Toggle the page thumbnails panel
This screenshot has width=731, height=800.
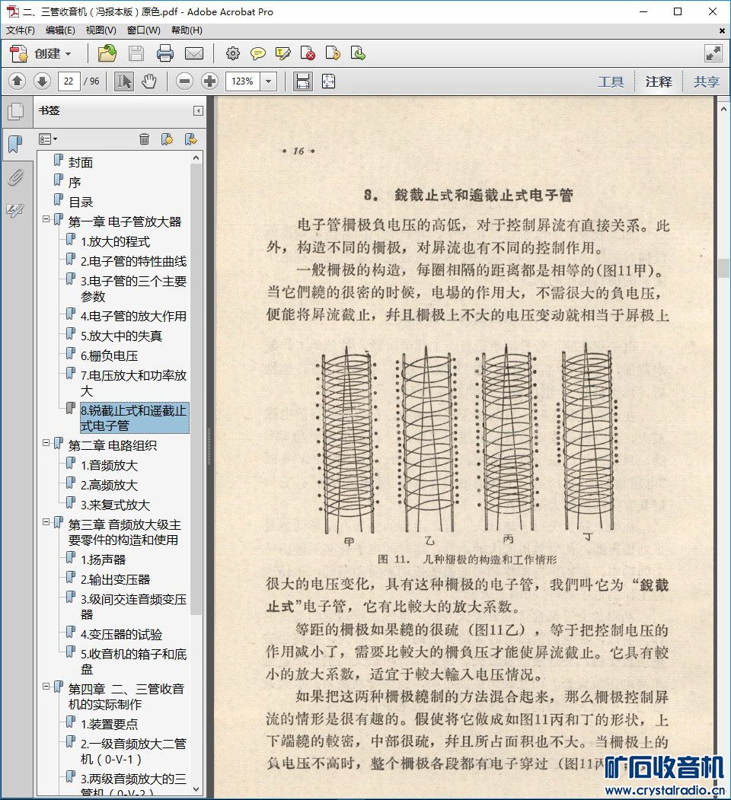click(15, 113)
